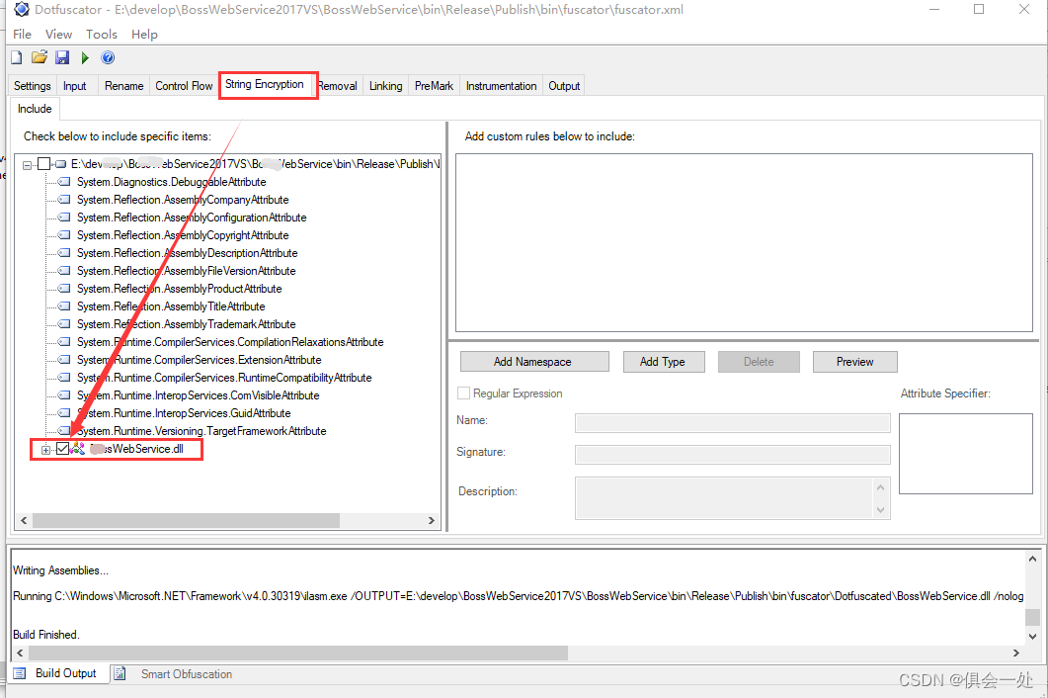This screenshot has width=1048, height=698.
Task: Switch to the Output tab
Action: coord(564,86)
